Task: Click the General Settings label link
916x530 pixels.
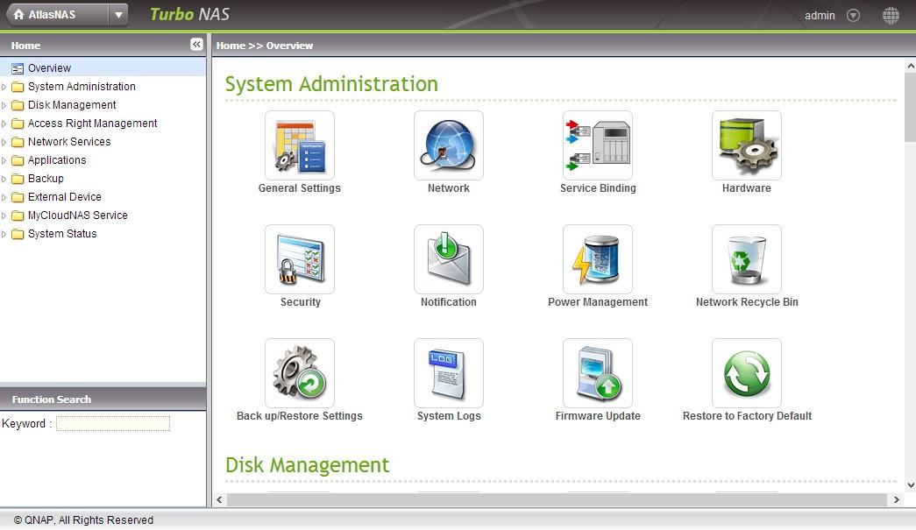Action: pos(300,188)
